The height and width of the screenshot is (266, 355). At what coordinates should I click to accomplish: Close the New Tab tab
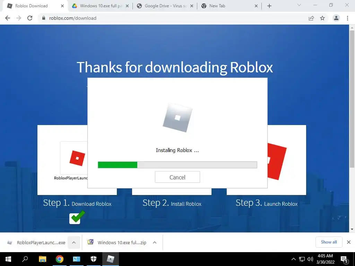click(256, 6)
